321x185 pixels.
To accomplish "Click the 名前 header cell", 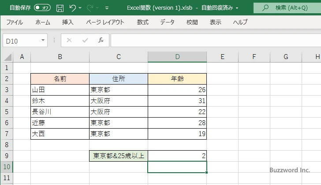I will point(60,79).
